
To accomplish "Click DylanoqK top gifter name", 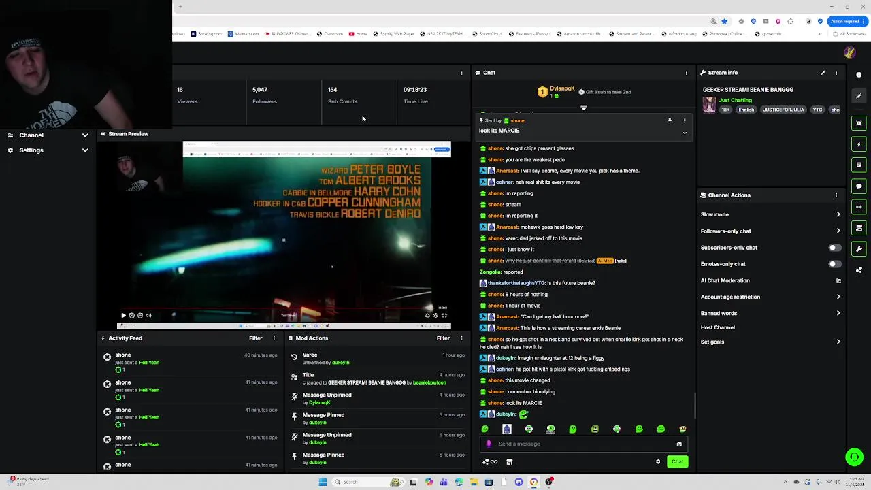I will click(562, 89).
